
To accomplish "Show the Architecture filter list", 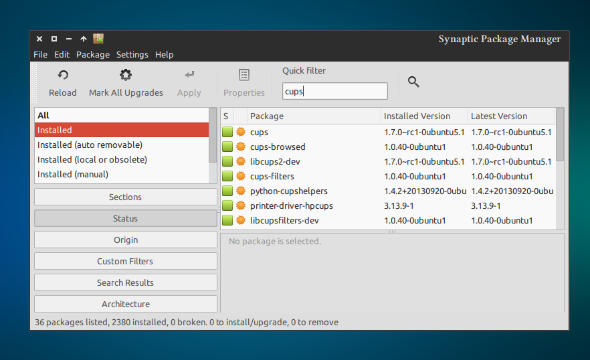I will tap(126, 304).
